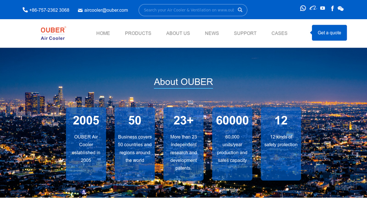Open the Facebook page icon
Image resolution: width=367 pixels, height=206 pixels.
pos(332,9)
